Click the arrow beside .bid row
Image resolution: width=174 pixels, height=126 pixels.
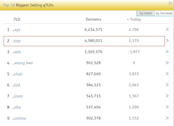[167, 85]
